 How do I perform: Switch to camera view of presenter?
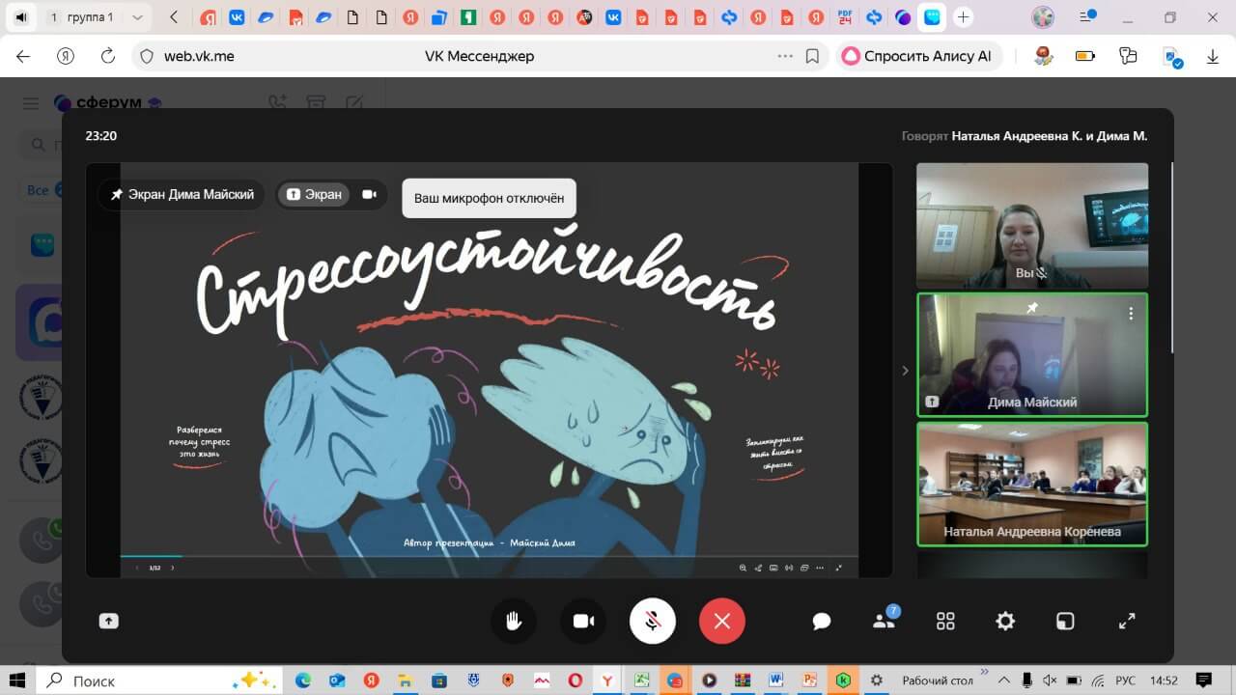tap(369, 194)
